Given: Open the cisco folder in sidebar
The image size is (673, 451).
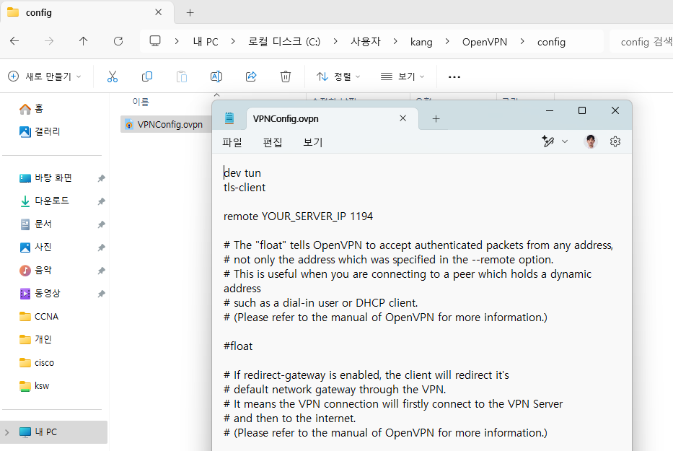Looking at the screenshot, I should click(37, 362).
